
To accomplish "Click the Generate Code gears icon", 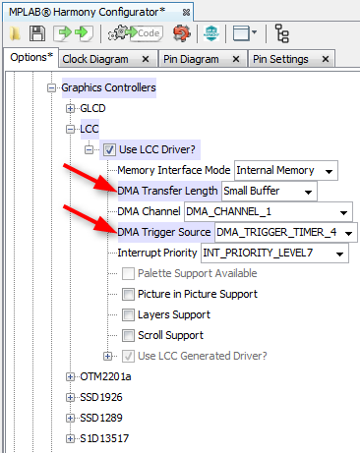I will (x=136, y=33).
